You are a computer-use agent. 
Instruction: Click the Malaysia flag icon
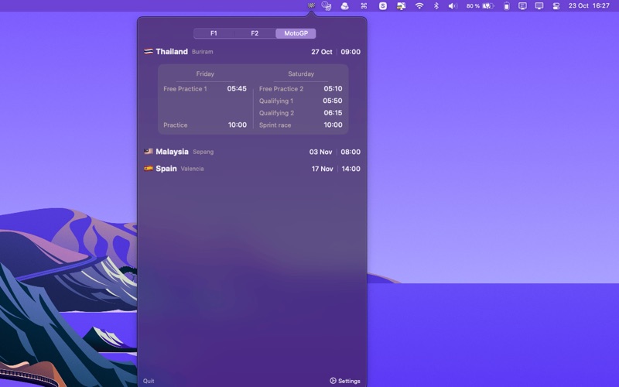pyautogui.click(x=148, y=152)
